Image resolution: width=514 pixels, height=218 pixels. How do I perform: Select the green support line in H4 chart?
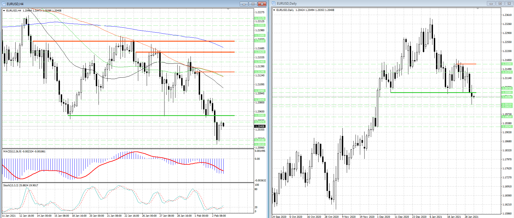pyautogui.click(x=151, y=115)
